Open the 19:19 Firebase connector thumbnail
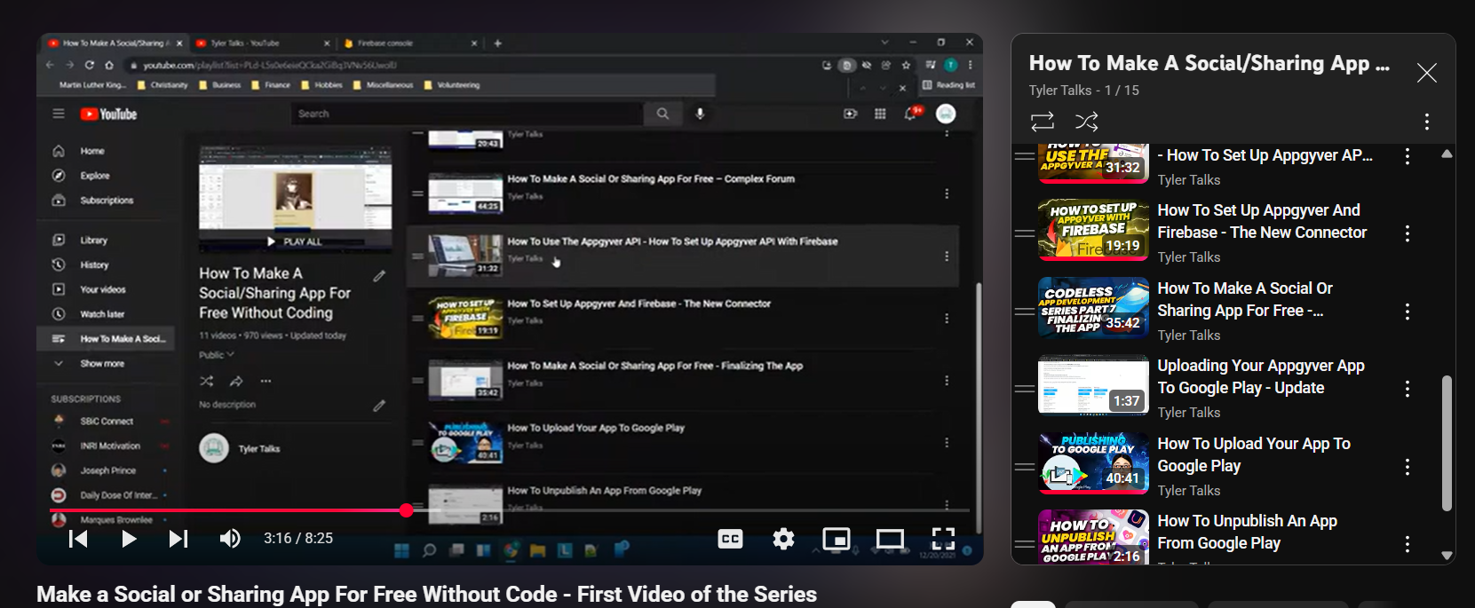Screen dimensions: 1475x608 tap(1093, 230)
